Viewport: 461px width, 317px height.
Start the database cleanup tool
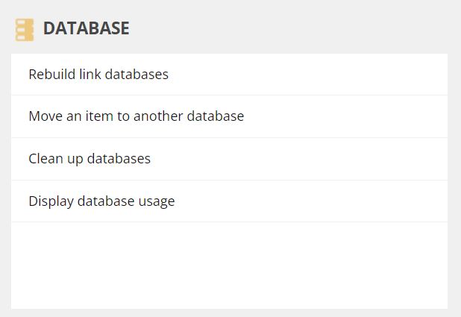click(229, 159)
